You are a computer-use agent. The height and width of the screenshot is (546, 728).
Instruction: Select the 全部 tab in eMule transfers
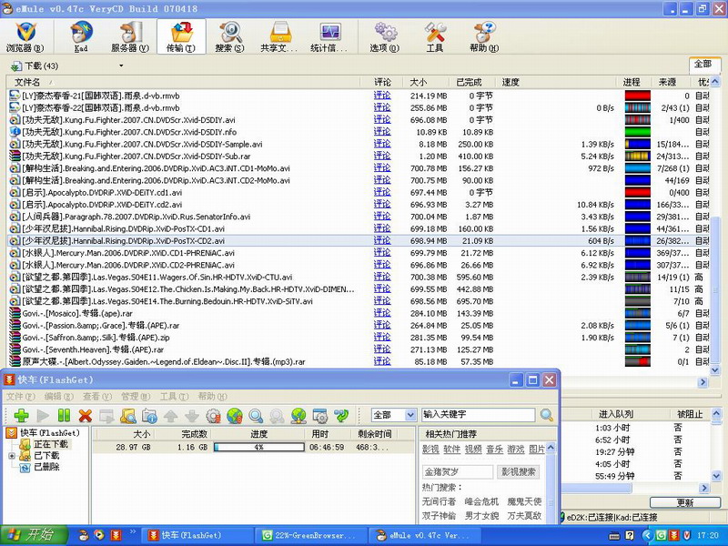pos(703,64)
